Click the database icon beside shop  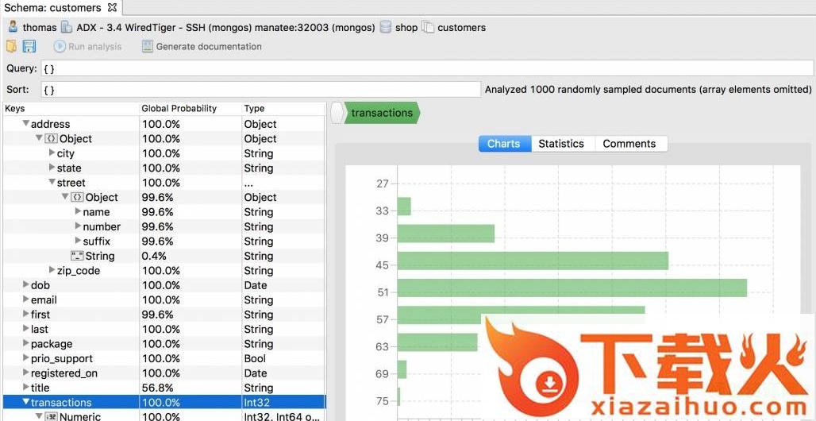(385, 27)
